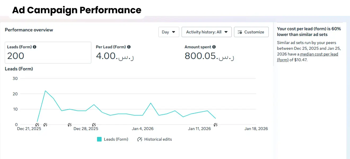Click the historical edit marker before Dec 28, 2025
350x159 pixels.
coord(70,125)
